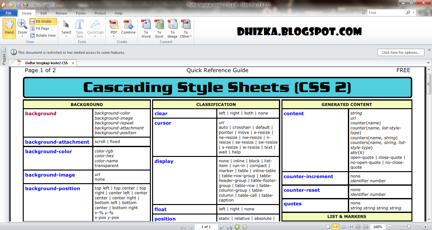Click inside the Find search field
Screen dimensions: 432x230
[386, 13]
